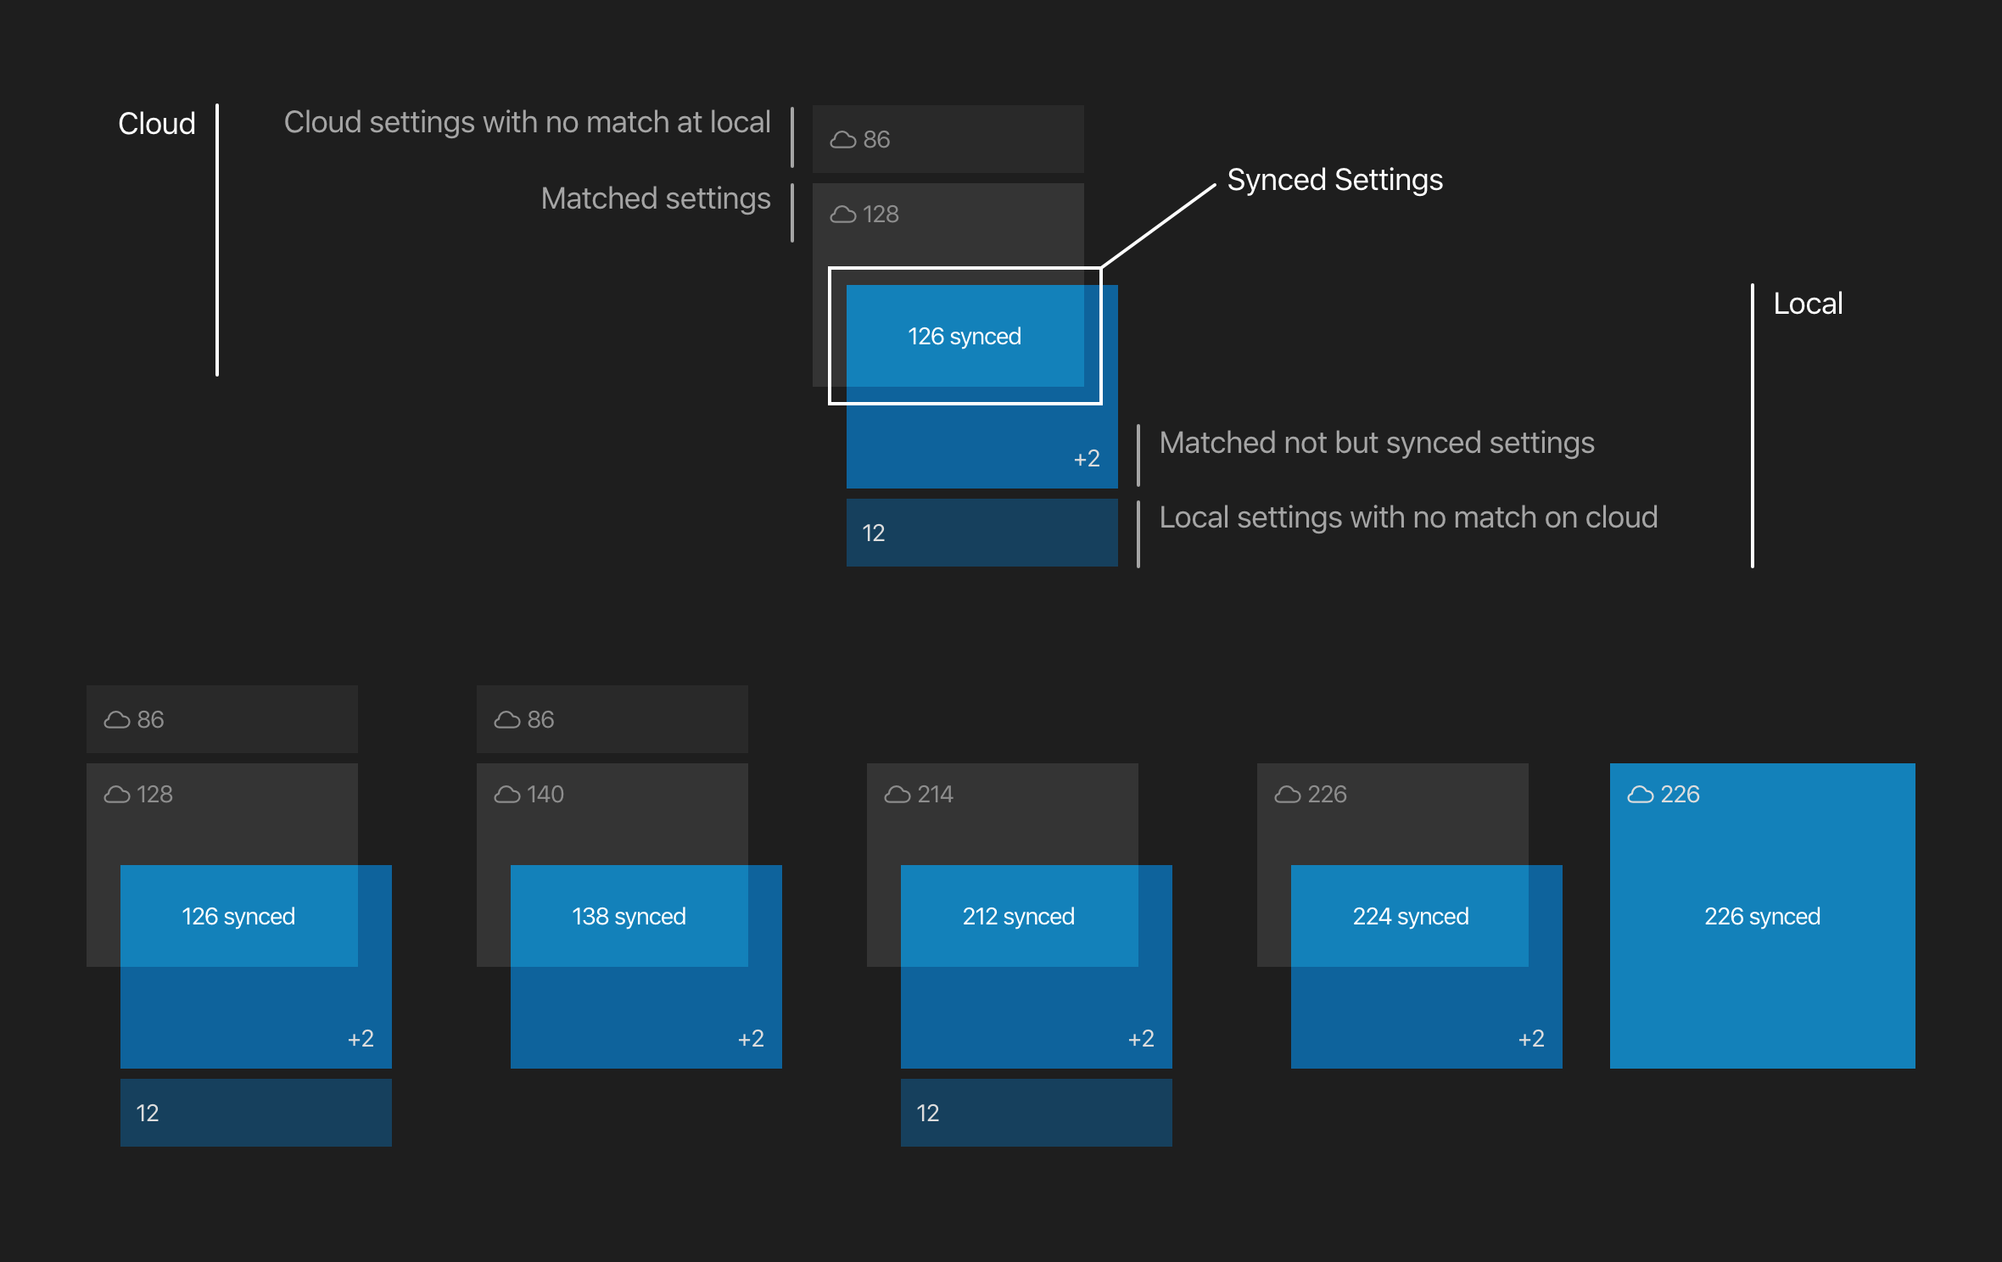The height and width of the screenshot is (1262, 2002).
Task: Click the number 214 in the gray box
Action: (936, 795)
